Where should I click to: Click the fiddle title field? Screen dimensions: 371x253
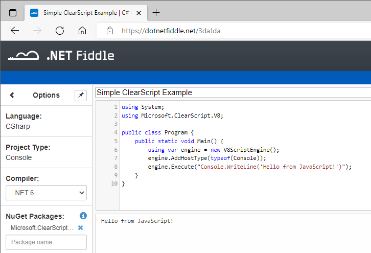click(233, 93)
